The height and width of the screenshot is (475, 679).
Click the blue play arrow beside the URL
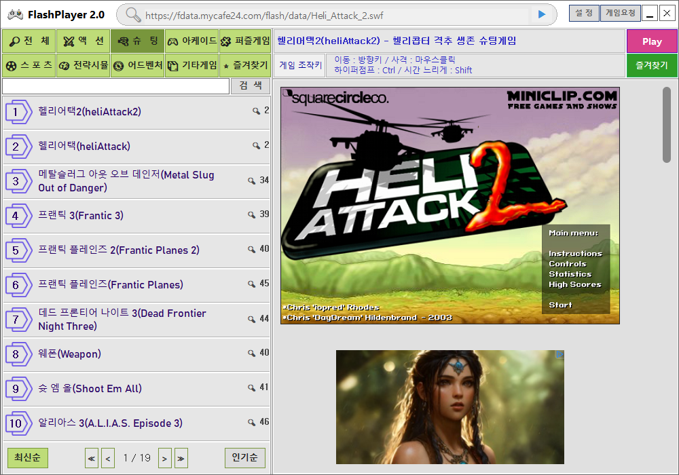tap(542, 14)
